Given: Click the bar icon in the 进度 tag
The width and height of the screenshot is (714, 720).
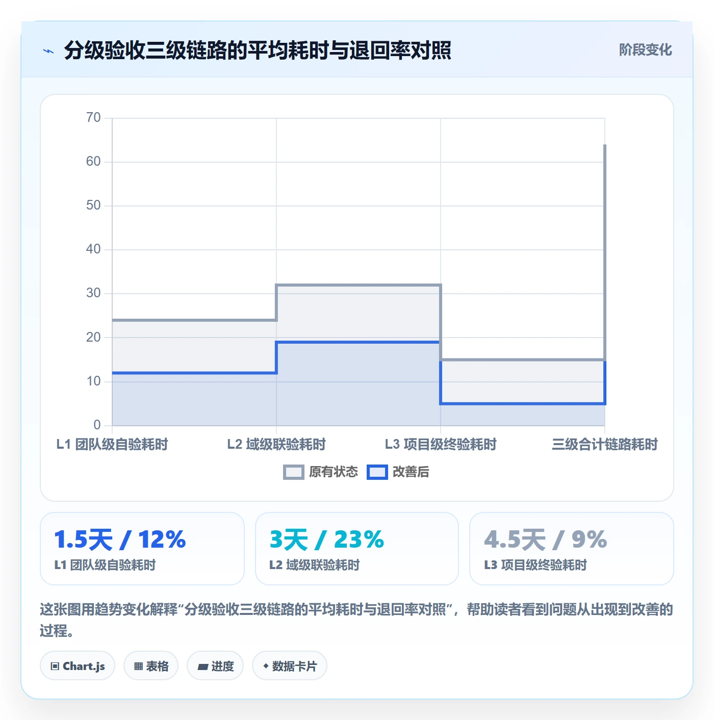Looking at the screenshot, I should pyautogui.click(x=202, y=666).
